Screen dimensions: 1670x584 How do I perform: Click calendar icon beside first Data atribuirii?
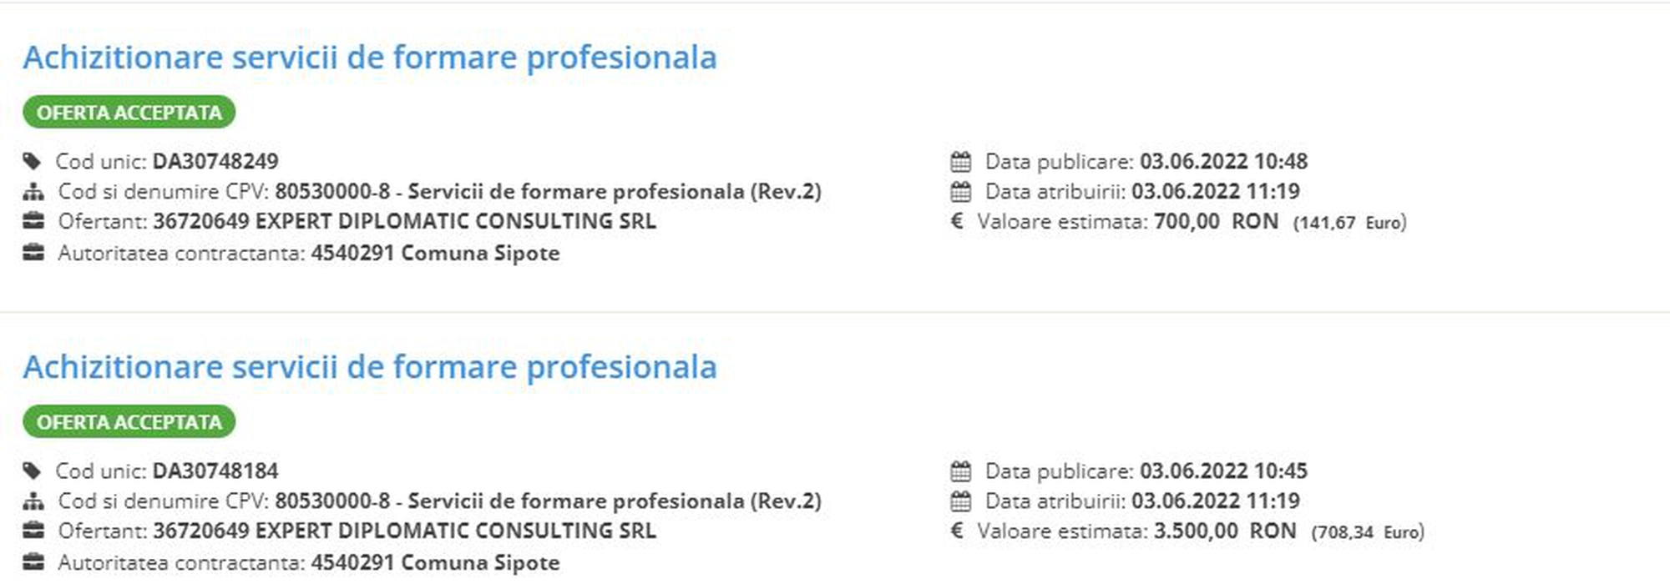click(961, 192)
